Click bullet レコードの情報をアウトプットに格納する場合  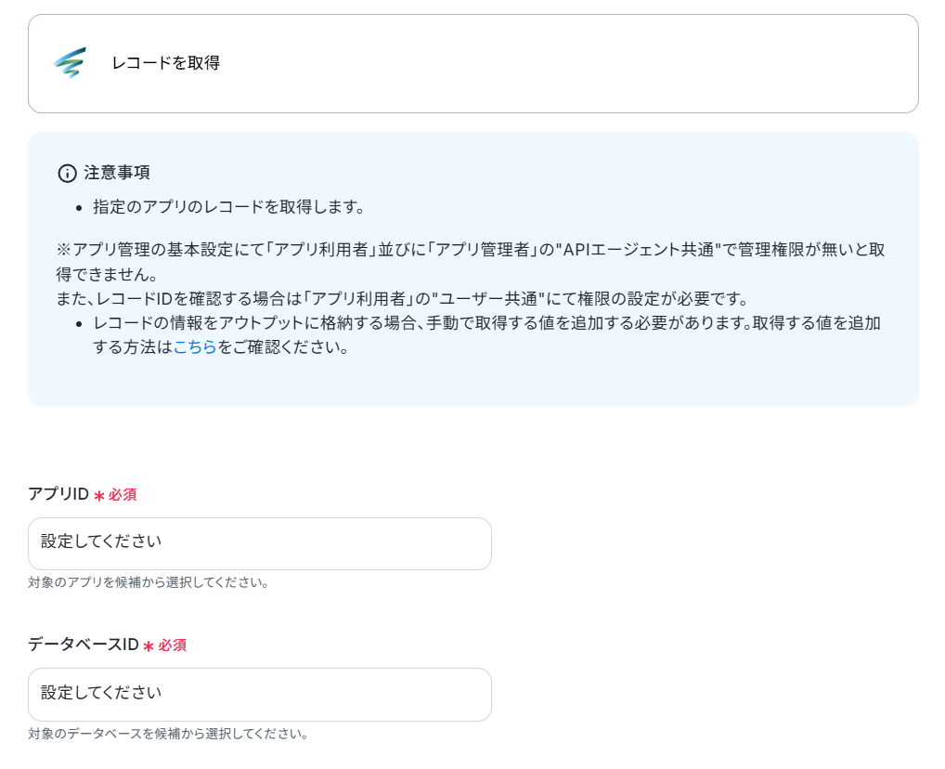click(486, 335)
